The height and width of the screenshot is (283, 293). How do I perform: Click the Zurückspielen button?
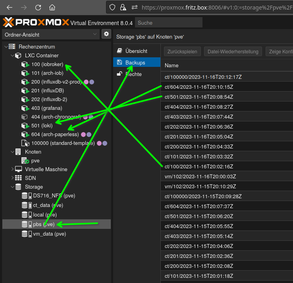[x=182, y=51]
